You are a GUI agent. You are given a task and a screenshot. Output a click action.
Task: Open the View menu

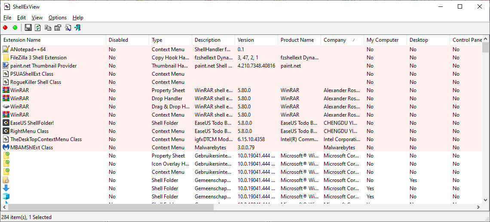pos(37,18)
